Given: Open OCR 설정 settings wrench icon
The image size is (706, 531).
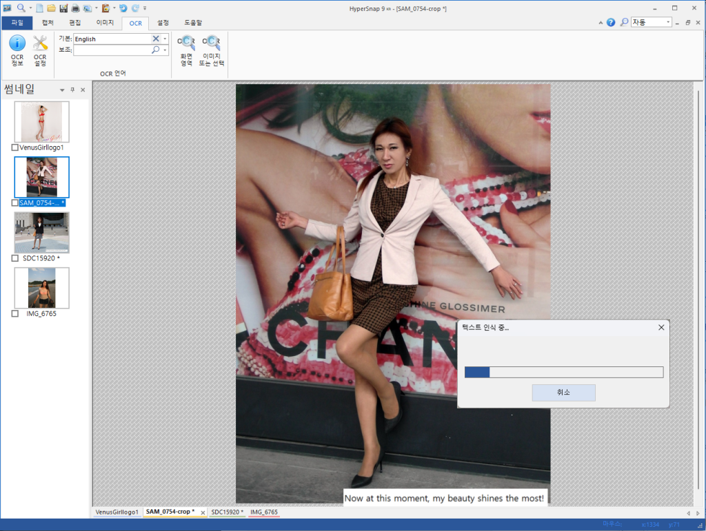Looking at the screenshot, I should (x=40, y=51).
